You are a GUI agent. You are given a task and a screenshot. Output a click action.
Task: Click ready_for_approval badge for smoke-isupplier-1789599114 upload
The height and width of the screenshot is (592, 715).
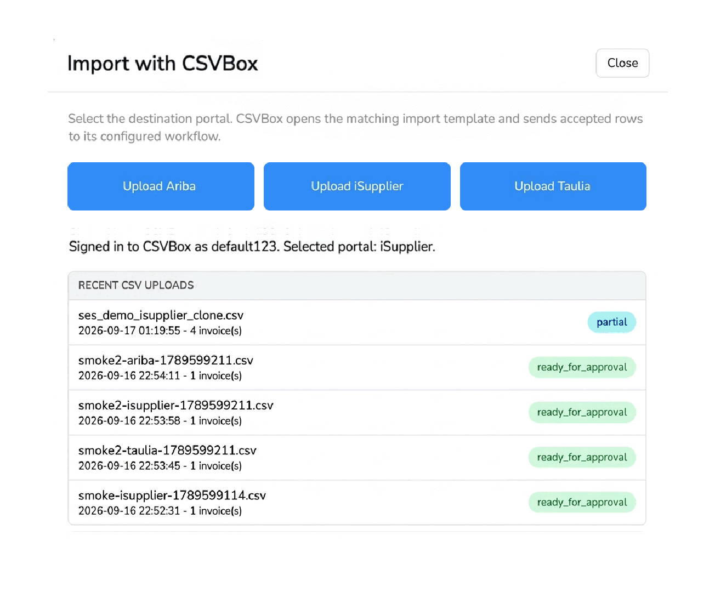(582, 502)
